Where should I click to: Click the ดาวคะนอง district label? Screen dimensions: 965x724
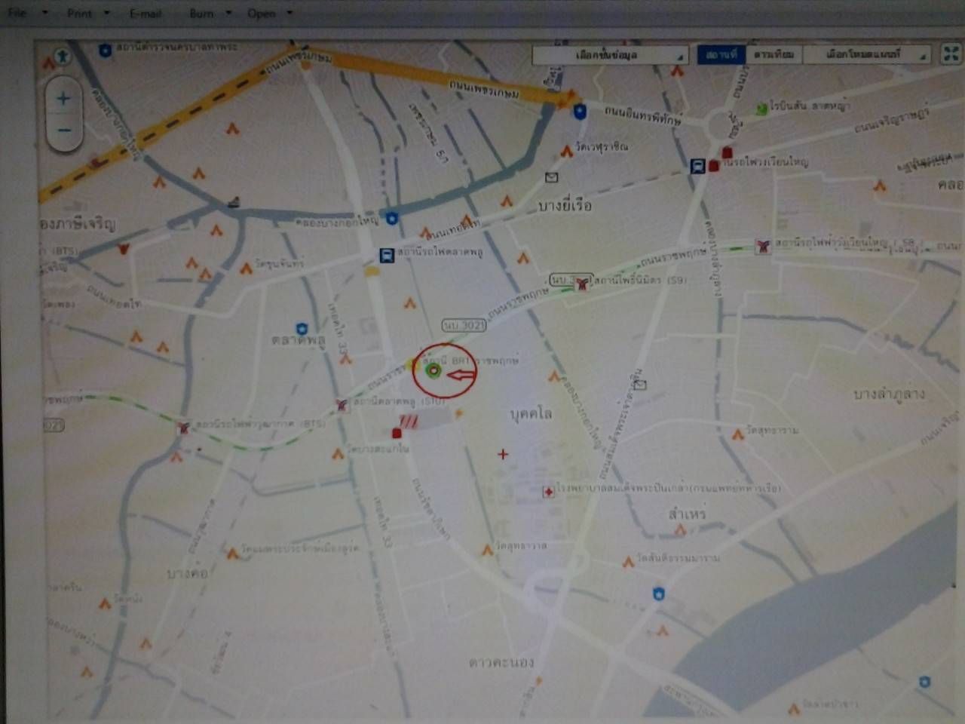coord(501,662)
